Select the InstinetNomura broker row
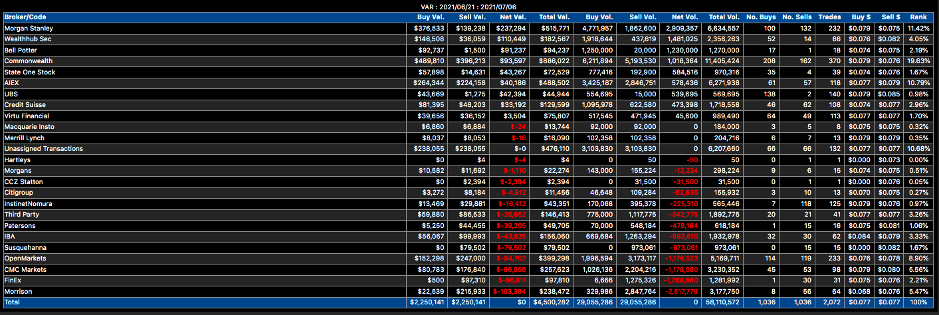 pyautogui.click(x=469, y=204)
